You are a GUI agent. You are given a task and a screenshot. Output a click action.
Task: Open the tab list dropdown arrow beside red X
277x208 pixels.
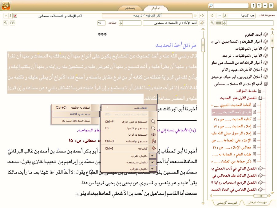point(10,16)
